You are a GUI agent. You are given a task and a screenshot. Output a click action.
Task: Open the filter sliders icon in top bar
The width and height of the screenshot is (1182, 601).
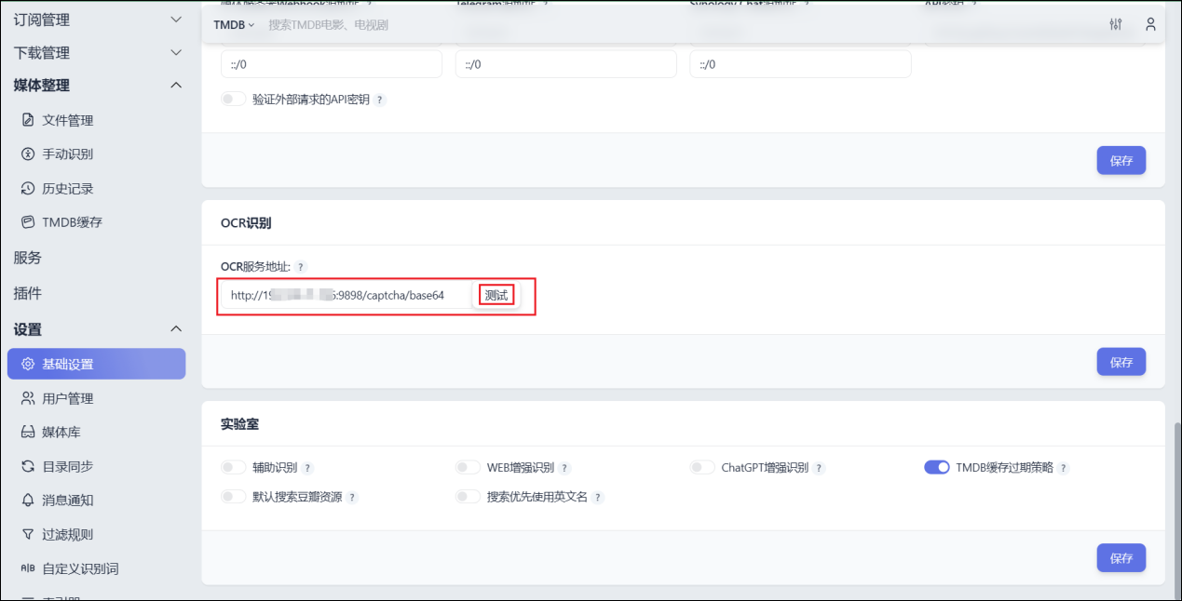pos(1116,25)
